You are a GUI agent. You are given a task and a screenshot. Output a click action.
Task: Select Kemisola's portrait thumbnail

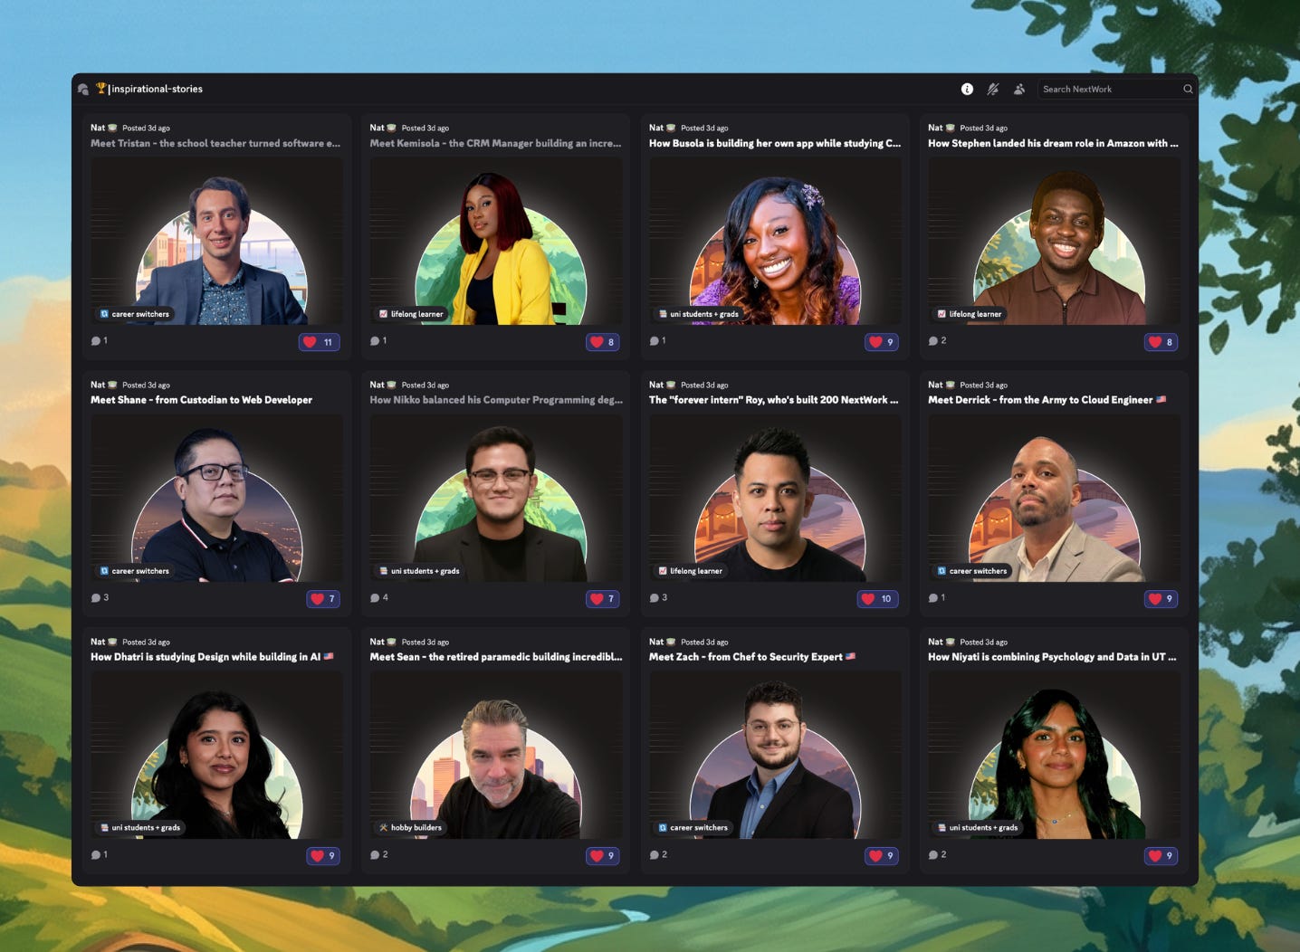(x=496, y=242)
